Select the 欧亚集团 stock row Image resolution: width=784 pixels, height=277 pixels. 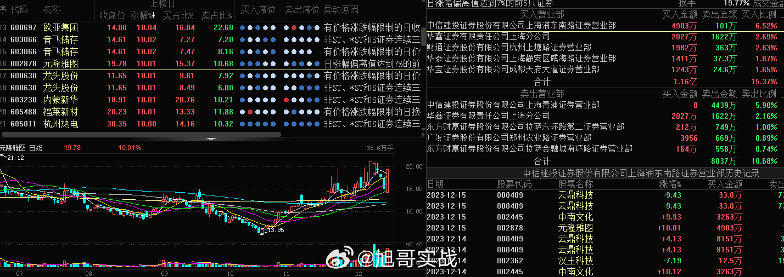coord(211,27)
